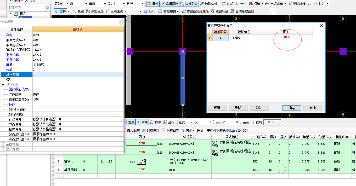Select 两点 auxiliary axis tool

click(x=227, y=4)
